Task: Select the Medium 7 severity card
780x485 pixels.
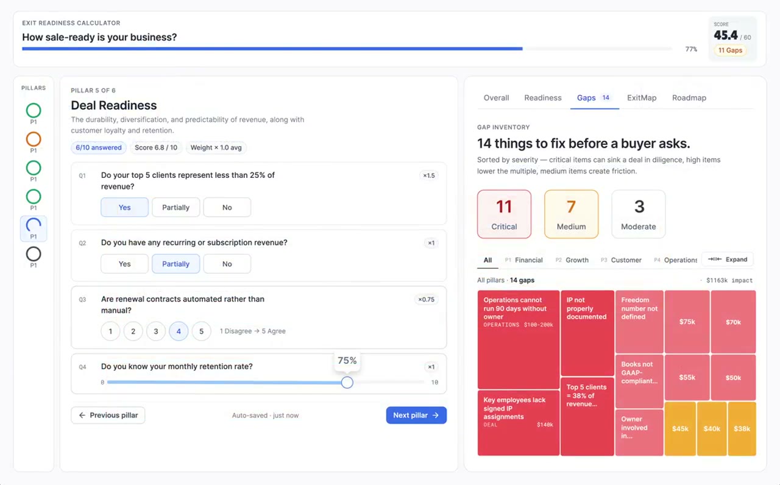Action: coord(571,214)
